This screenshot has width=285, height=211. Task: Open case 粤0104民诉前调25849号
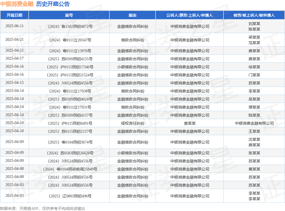[70, 169]
